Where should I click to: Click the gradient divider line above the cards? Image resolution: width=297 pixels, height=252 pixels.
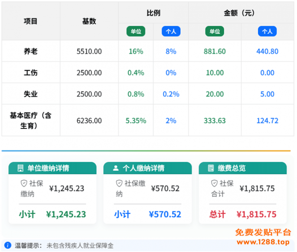pos(148,151)
